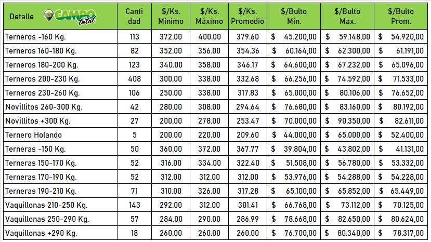This screenshot has height=242, width=431.
Task: Select the $/Bulto Prom. header
Action: (401, 16)
